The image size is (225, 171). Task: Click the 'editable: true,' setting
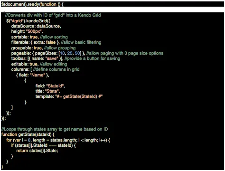pyautogui.click(x=25, y=64)
